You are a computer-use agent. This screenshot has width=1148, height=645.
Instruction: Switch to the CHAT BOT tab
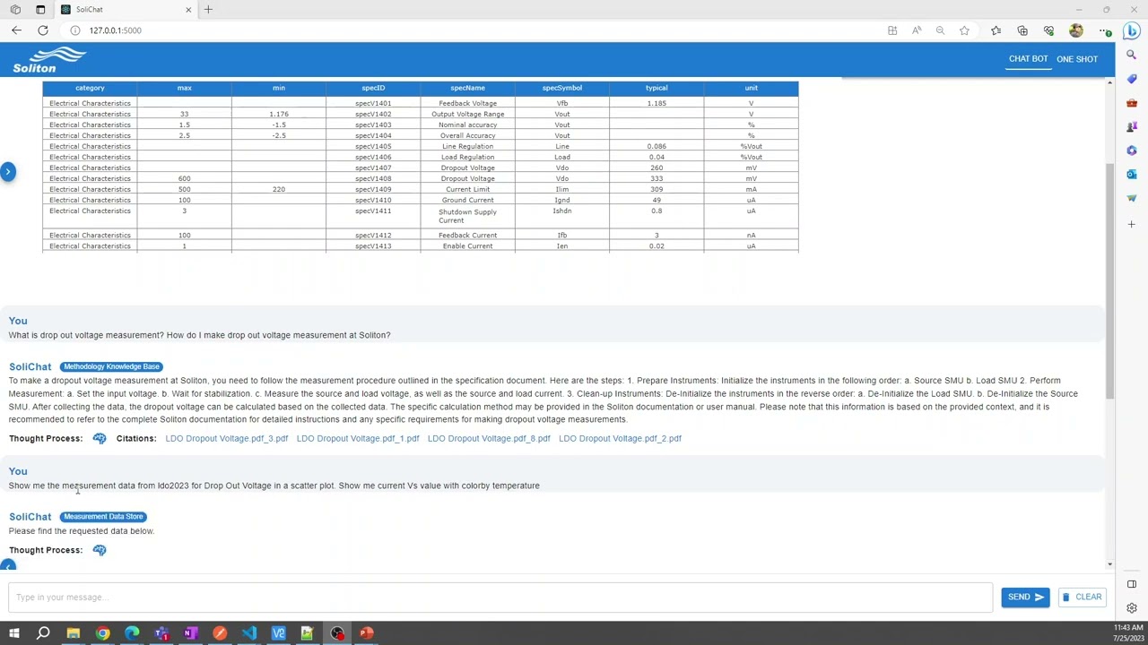1028,59
